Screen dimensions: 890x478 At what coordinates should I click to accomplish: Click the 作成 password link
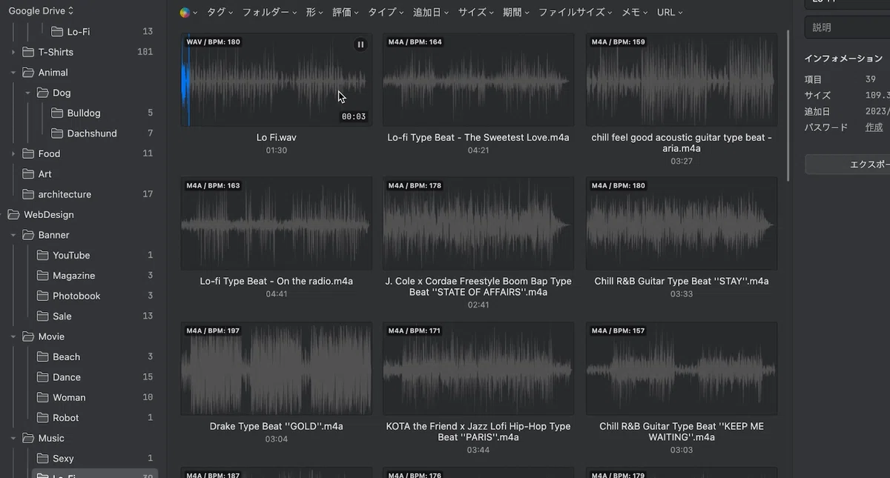click(874, 127)
